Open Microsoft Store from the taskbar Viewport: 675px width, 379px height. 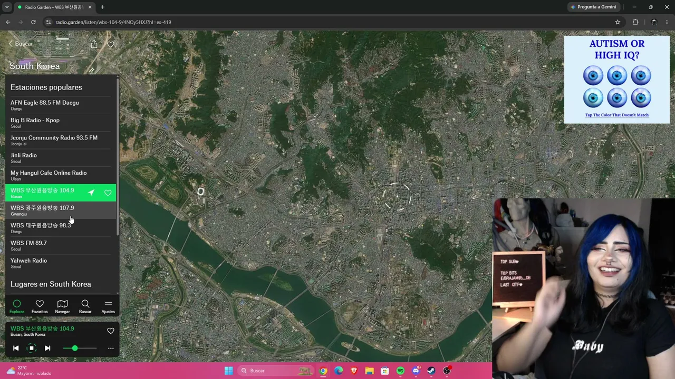tap(385, 371)
